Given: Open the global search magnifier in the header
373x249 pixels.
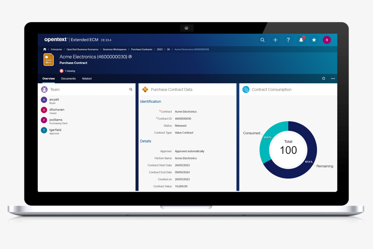Looking at the screenshot, I should (x=262, y=40).
